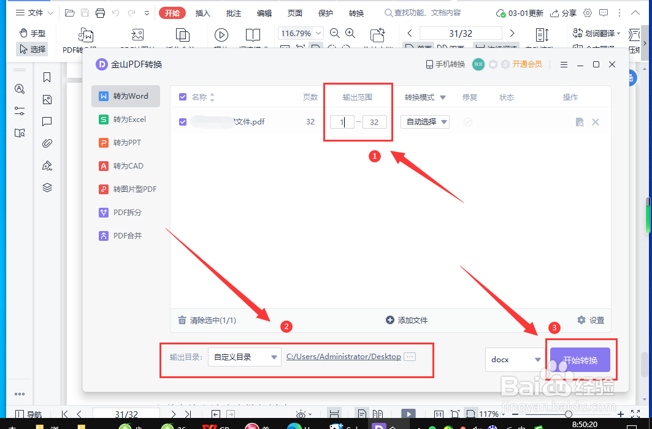Image resolution: width=652 pixels, height=429 pixels.
Task: Open the 转换 ribbon tab
Action: (x=356, y=13)
